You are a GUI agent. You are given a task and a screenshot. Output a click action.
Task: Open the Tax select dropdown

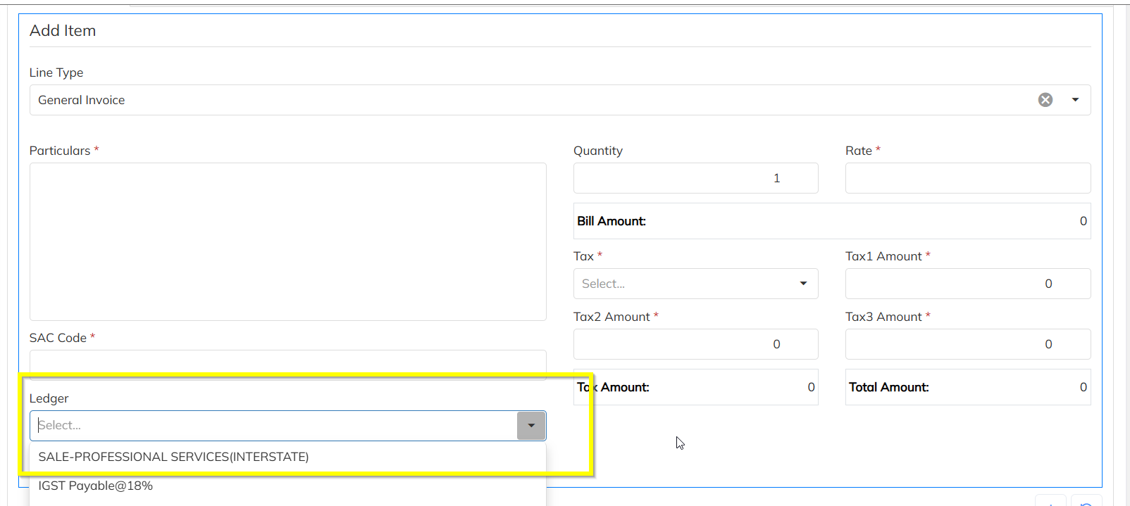[x=695, y=284]
